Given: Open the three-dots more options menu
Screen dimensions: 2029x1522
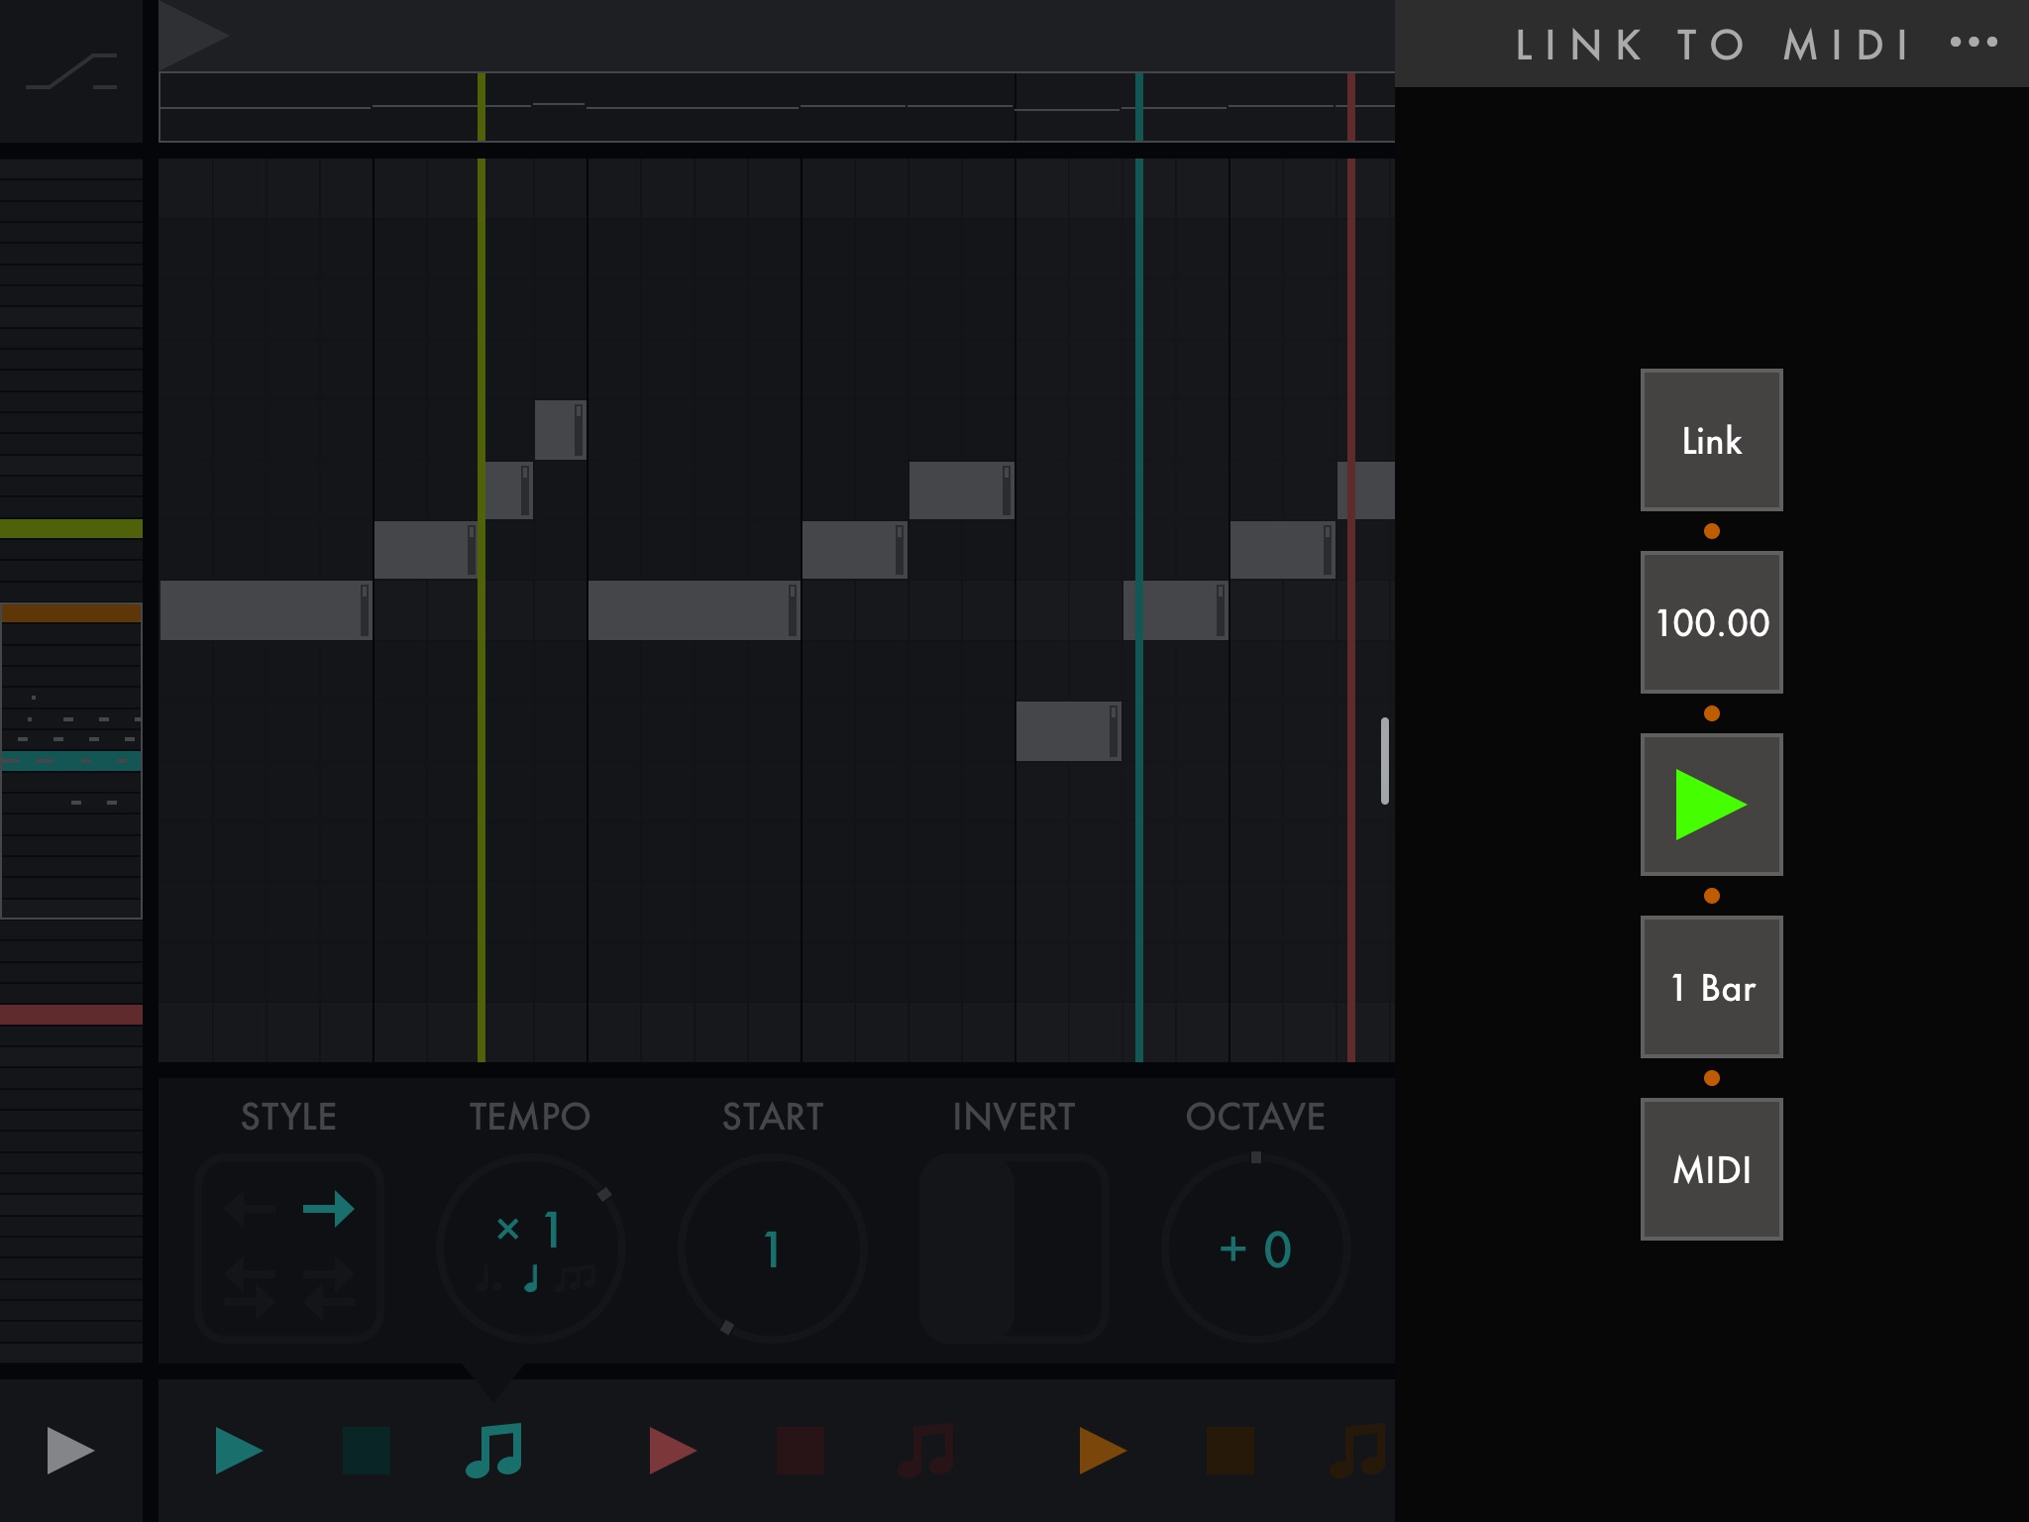Looking at the screenshot, I should click(1973, 43).
